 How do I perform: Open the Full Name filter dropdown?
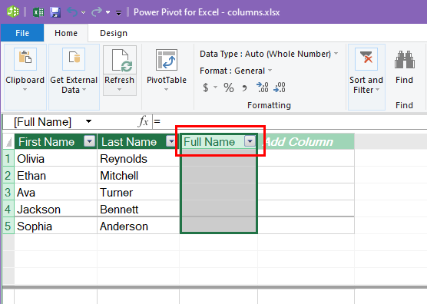click(x=250, y=141)
